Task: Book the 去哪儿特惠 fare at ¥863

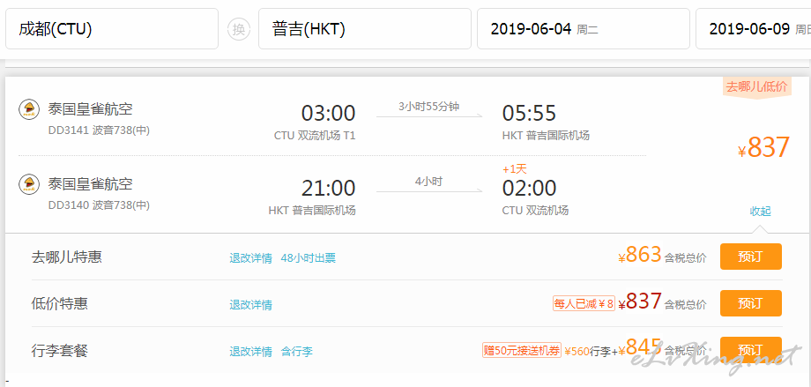Action: click(x=750, y=257)
